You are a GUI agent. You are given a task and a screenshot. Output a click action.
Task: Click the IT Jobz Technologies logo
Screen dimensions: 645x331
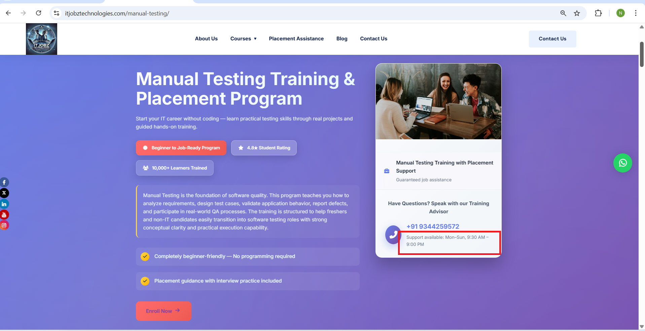pyautogui.click(x=41, y=39)
